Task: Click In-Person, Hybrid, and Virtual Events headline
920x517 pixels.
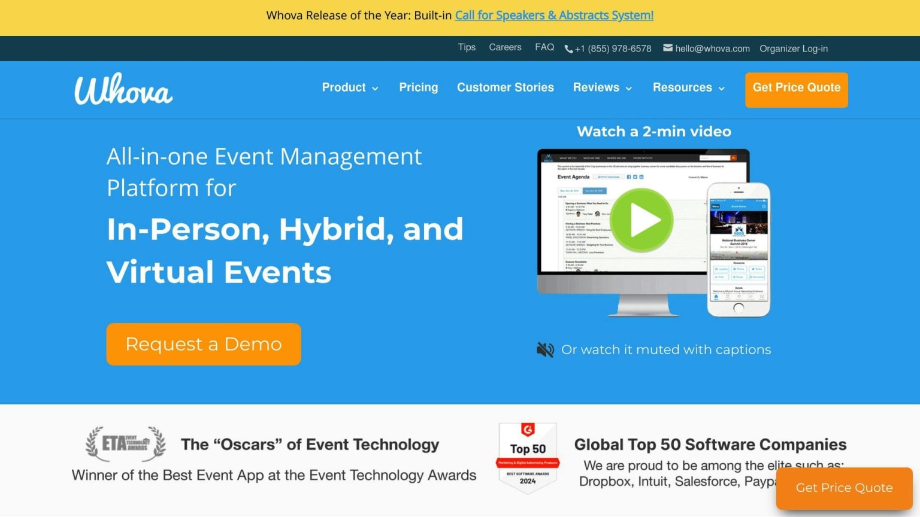Action: click(285, 251)
